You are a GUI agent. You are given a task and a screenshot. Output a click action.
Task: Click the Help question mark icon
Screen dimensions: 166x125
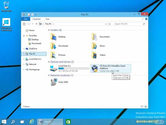coord(146,19)
